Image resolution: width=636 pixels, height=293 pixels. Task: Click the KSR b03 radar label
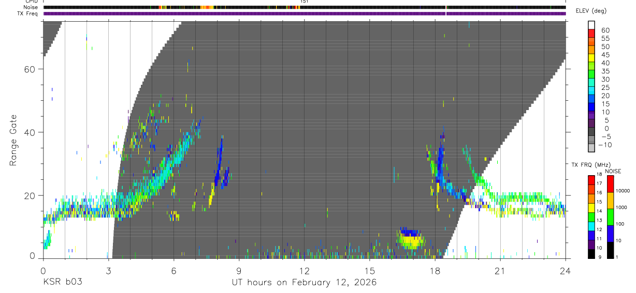click(63, 282)
